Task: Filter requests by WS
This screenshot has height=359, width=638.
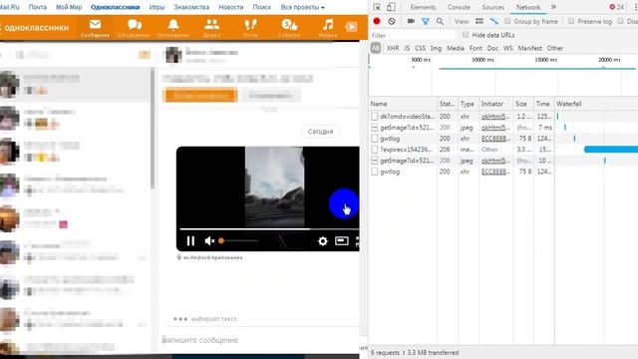Action: pyautogui.click(x=507, y=48)
